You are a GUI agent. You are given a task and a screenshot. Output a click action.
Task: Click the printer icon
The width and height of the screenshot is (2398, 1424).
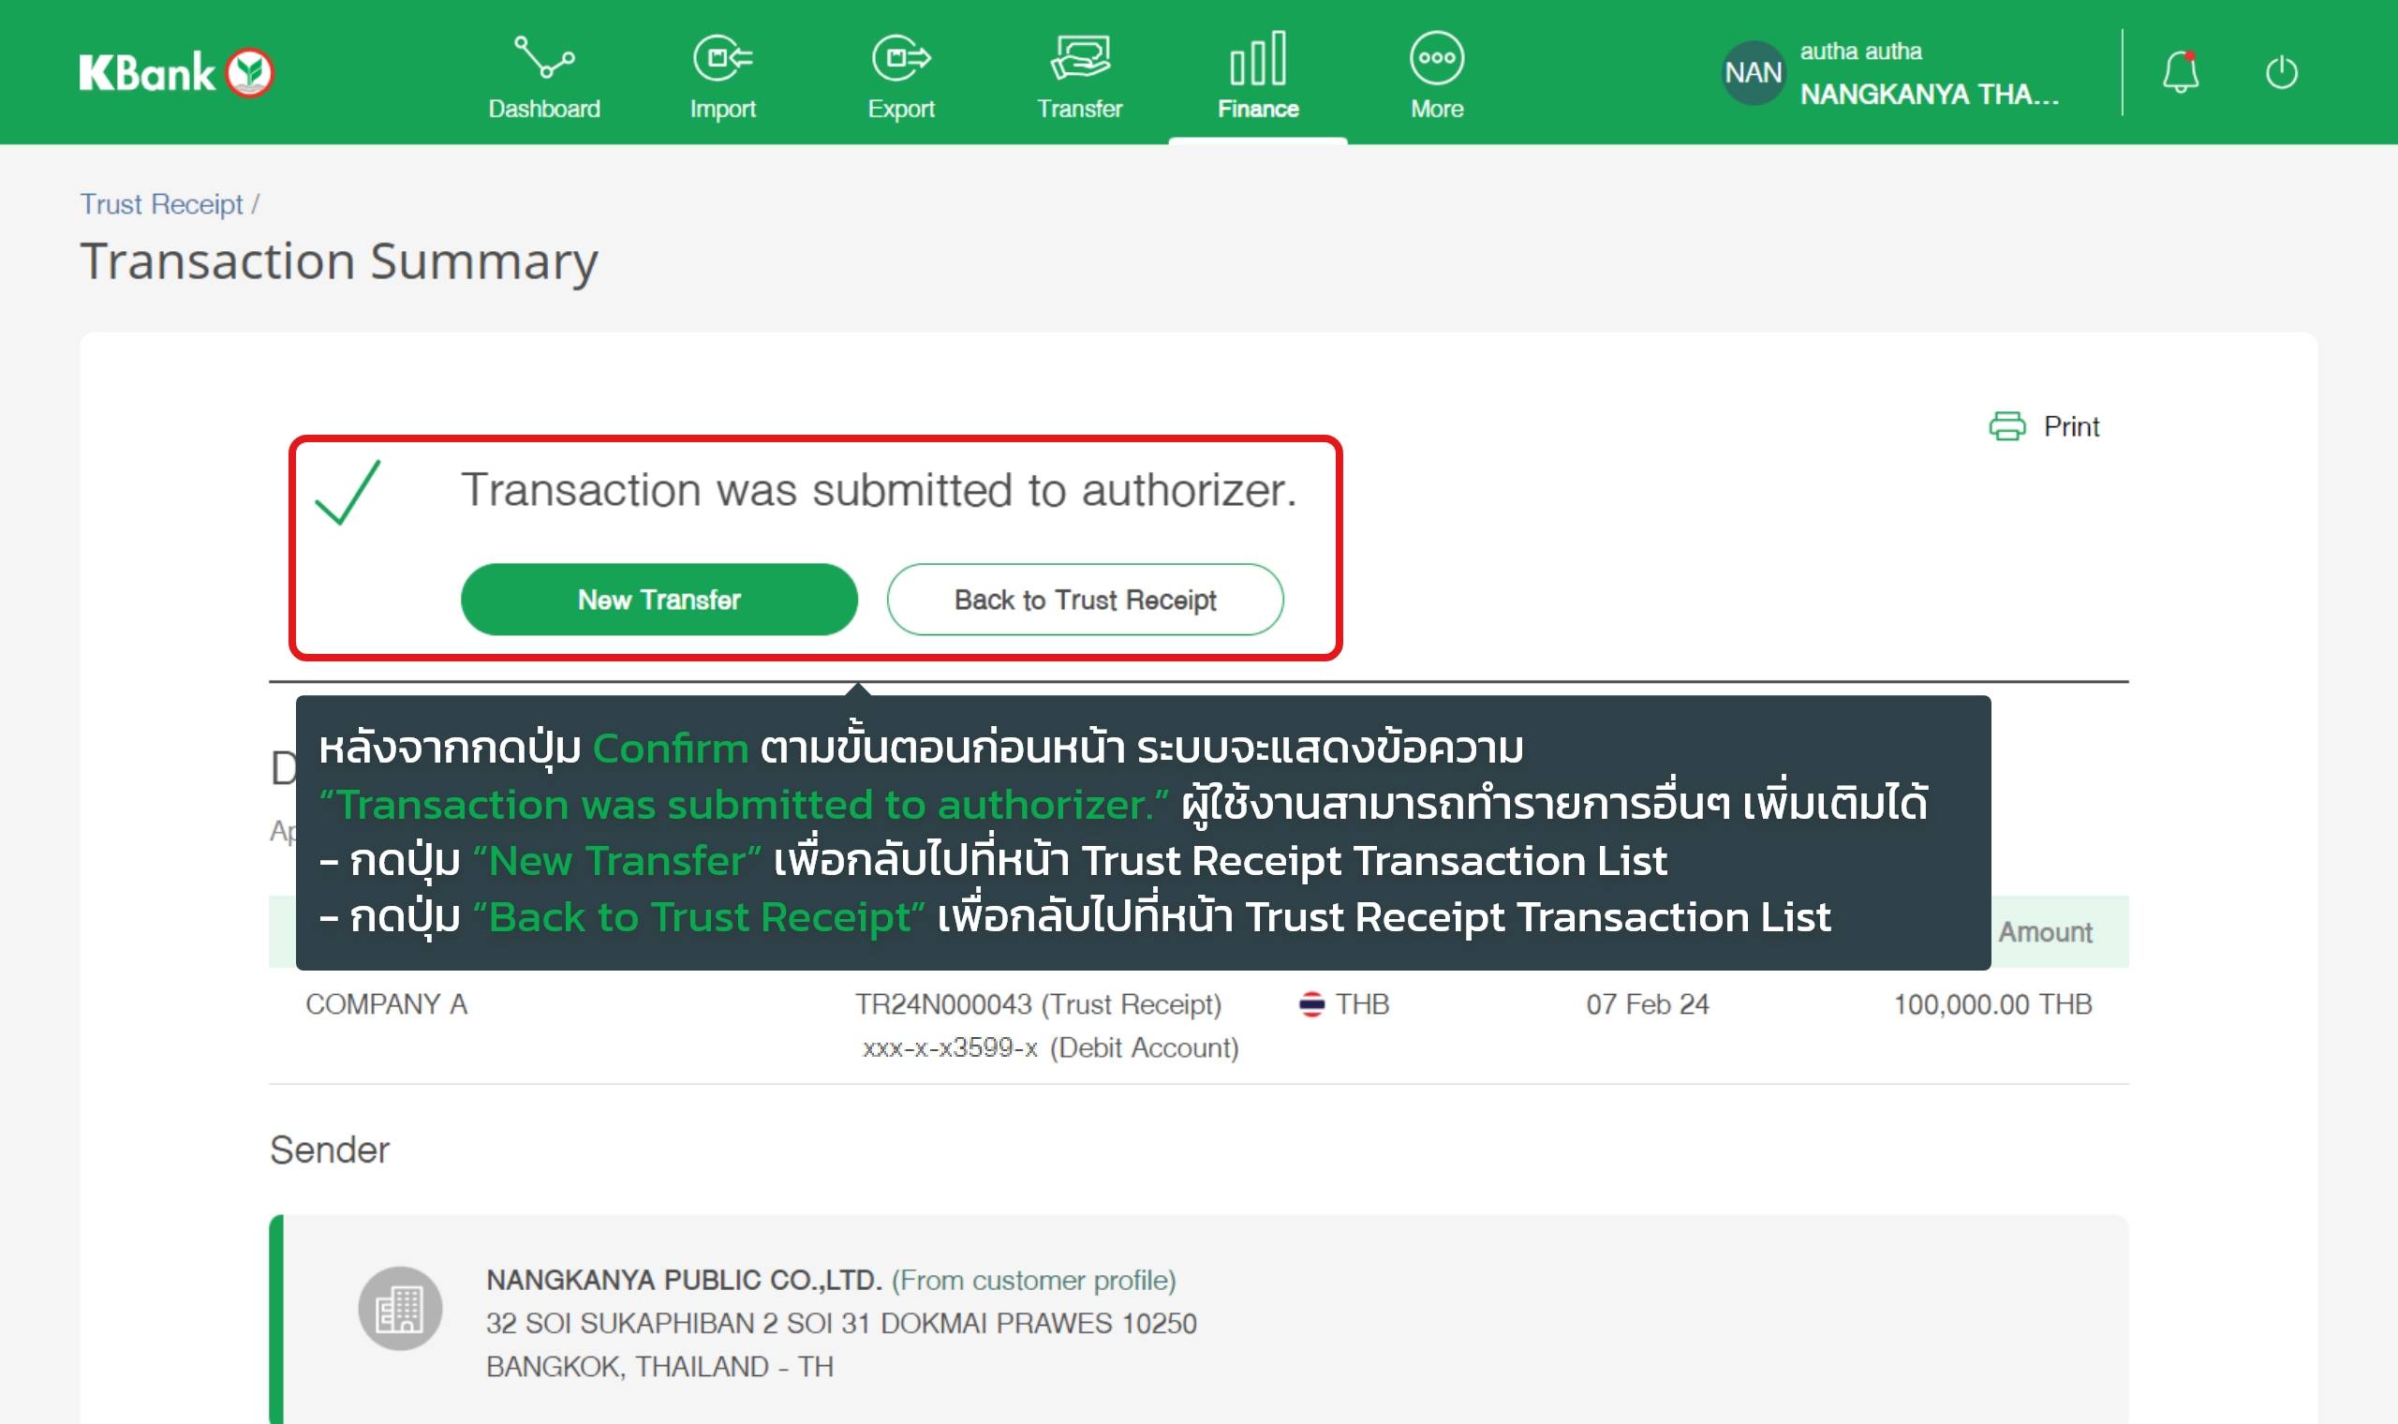[x=2006, y=426]
